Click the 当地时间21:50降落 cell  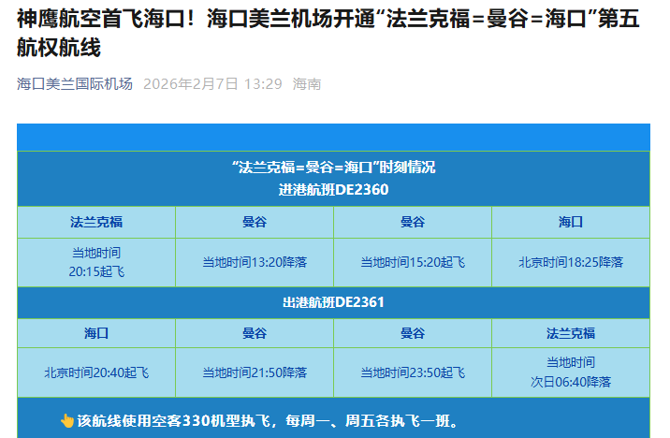point(255,372)
